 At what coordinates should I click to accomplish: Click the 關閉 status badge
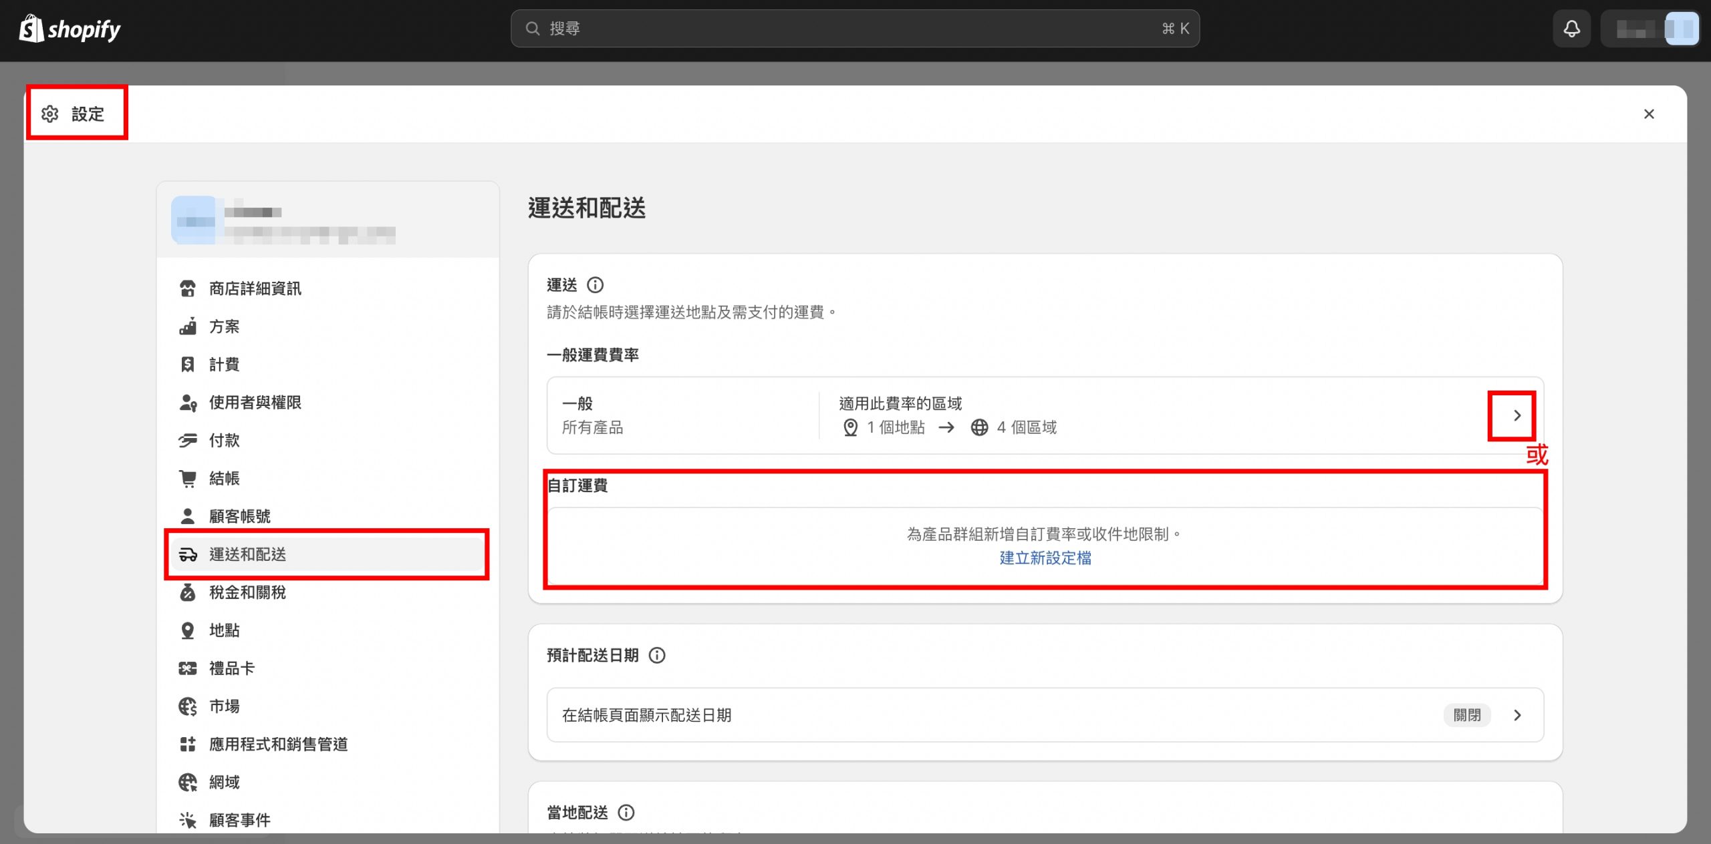coord(1467,715)
